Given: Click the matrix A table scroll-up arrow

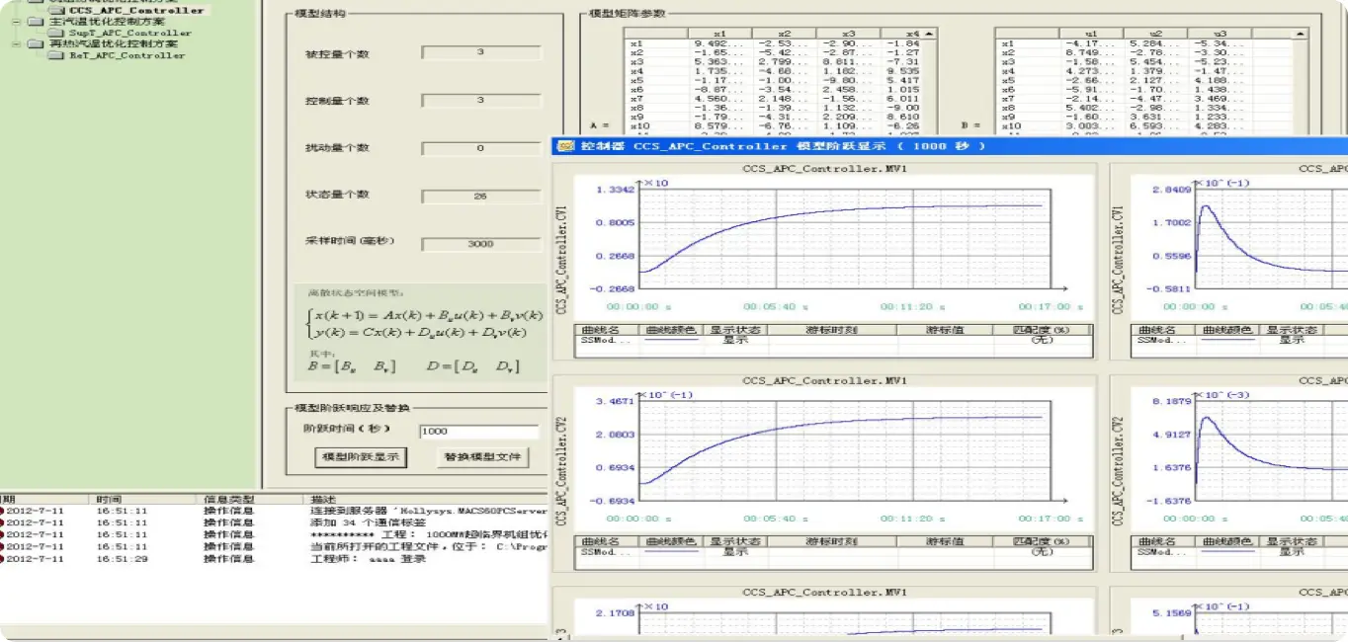Looking at the screenshot, I should pyautogui.click(x=928, y=34).
